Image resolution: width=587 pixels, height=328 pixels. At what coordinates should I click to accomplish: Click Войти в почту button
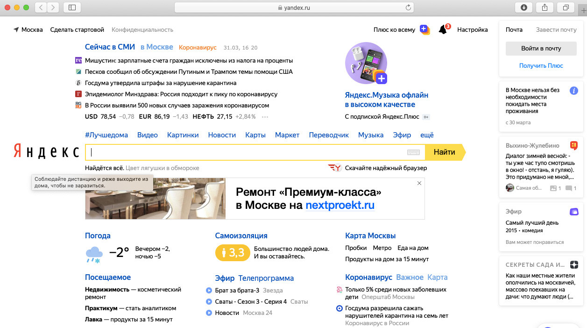541,48
